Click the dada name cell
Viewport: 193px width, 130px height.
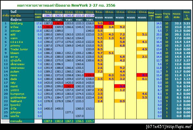click(x=22, y=79)
